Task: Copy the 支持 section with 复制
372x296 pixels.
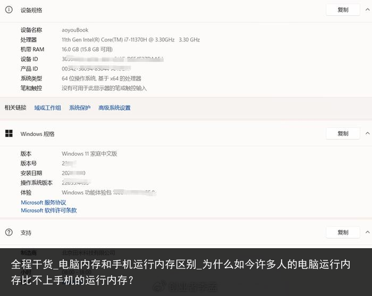Action: point(343,232)
